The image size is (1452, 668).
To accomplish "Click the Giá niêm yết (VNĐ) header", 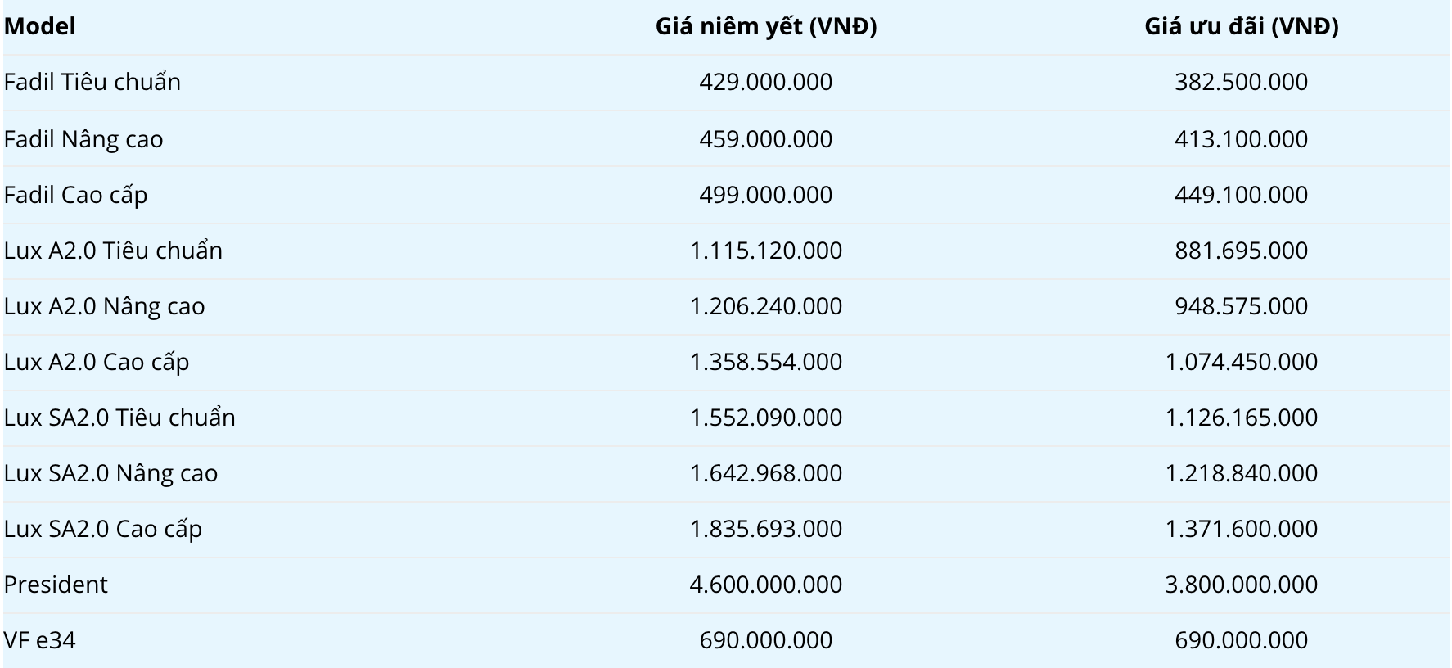I will coord(765,26).
